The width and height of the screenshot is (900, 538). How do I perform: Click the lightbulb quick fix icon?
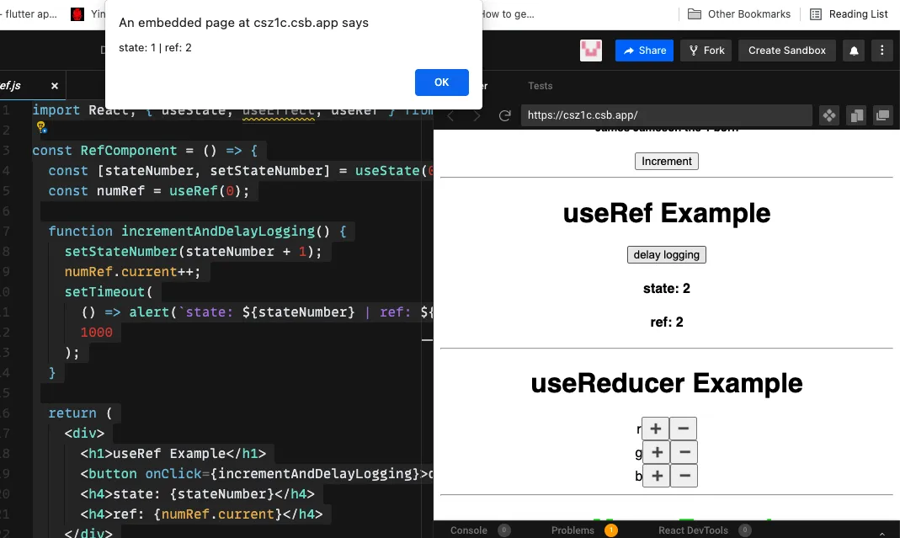click(x=41, y=127)
